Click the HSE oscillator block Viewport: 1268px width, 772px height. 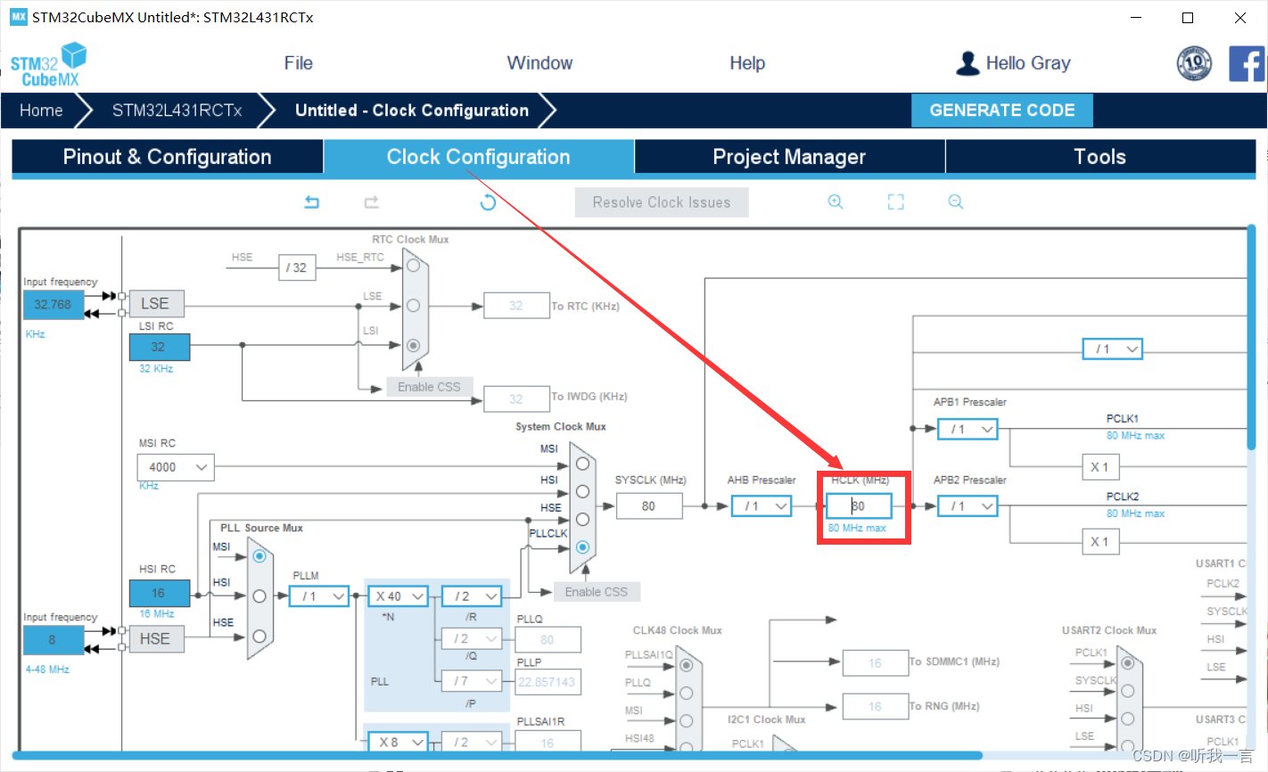[156, 639]
